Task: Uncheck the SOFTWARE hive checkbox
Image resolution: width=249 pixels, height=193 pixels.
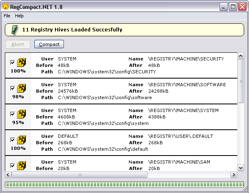Action: [x=13, y=88]
